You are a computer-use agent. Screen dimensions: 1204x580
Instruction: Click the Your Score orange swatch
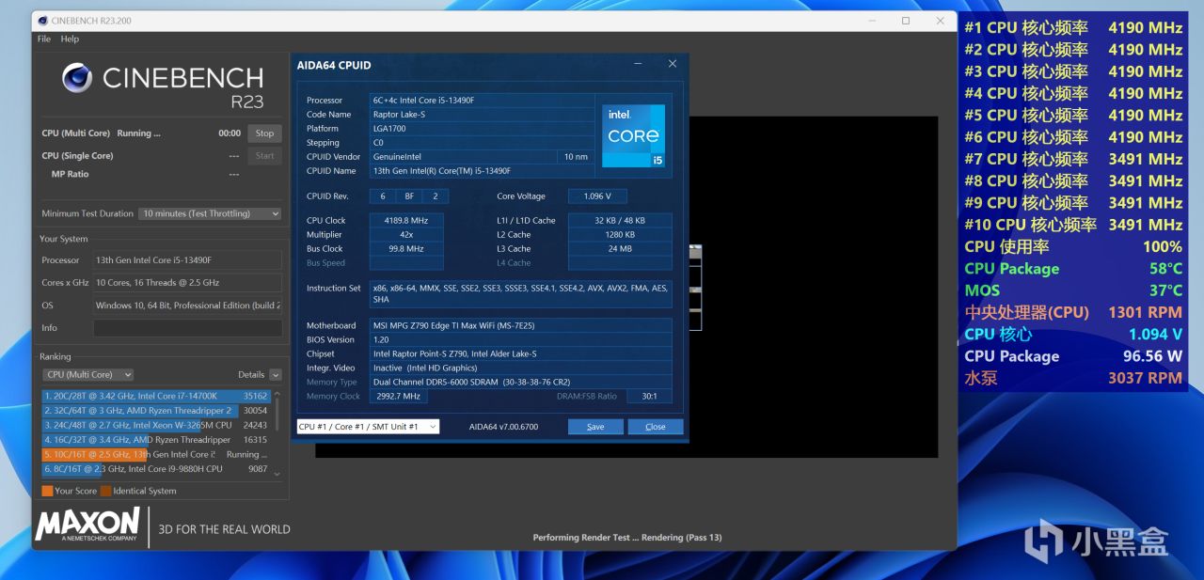[47, 491]
